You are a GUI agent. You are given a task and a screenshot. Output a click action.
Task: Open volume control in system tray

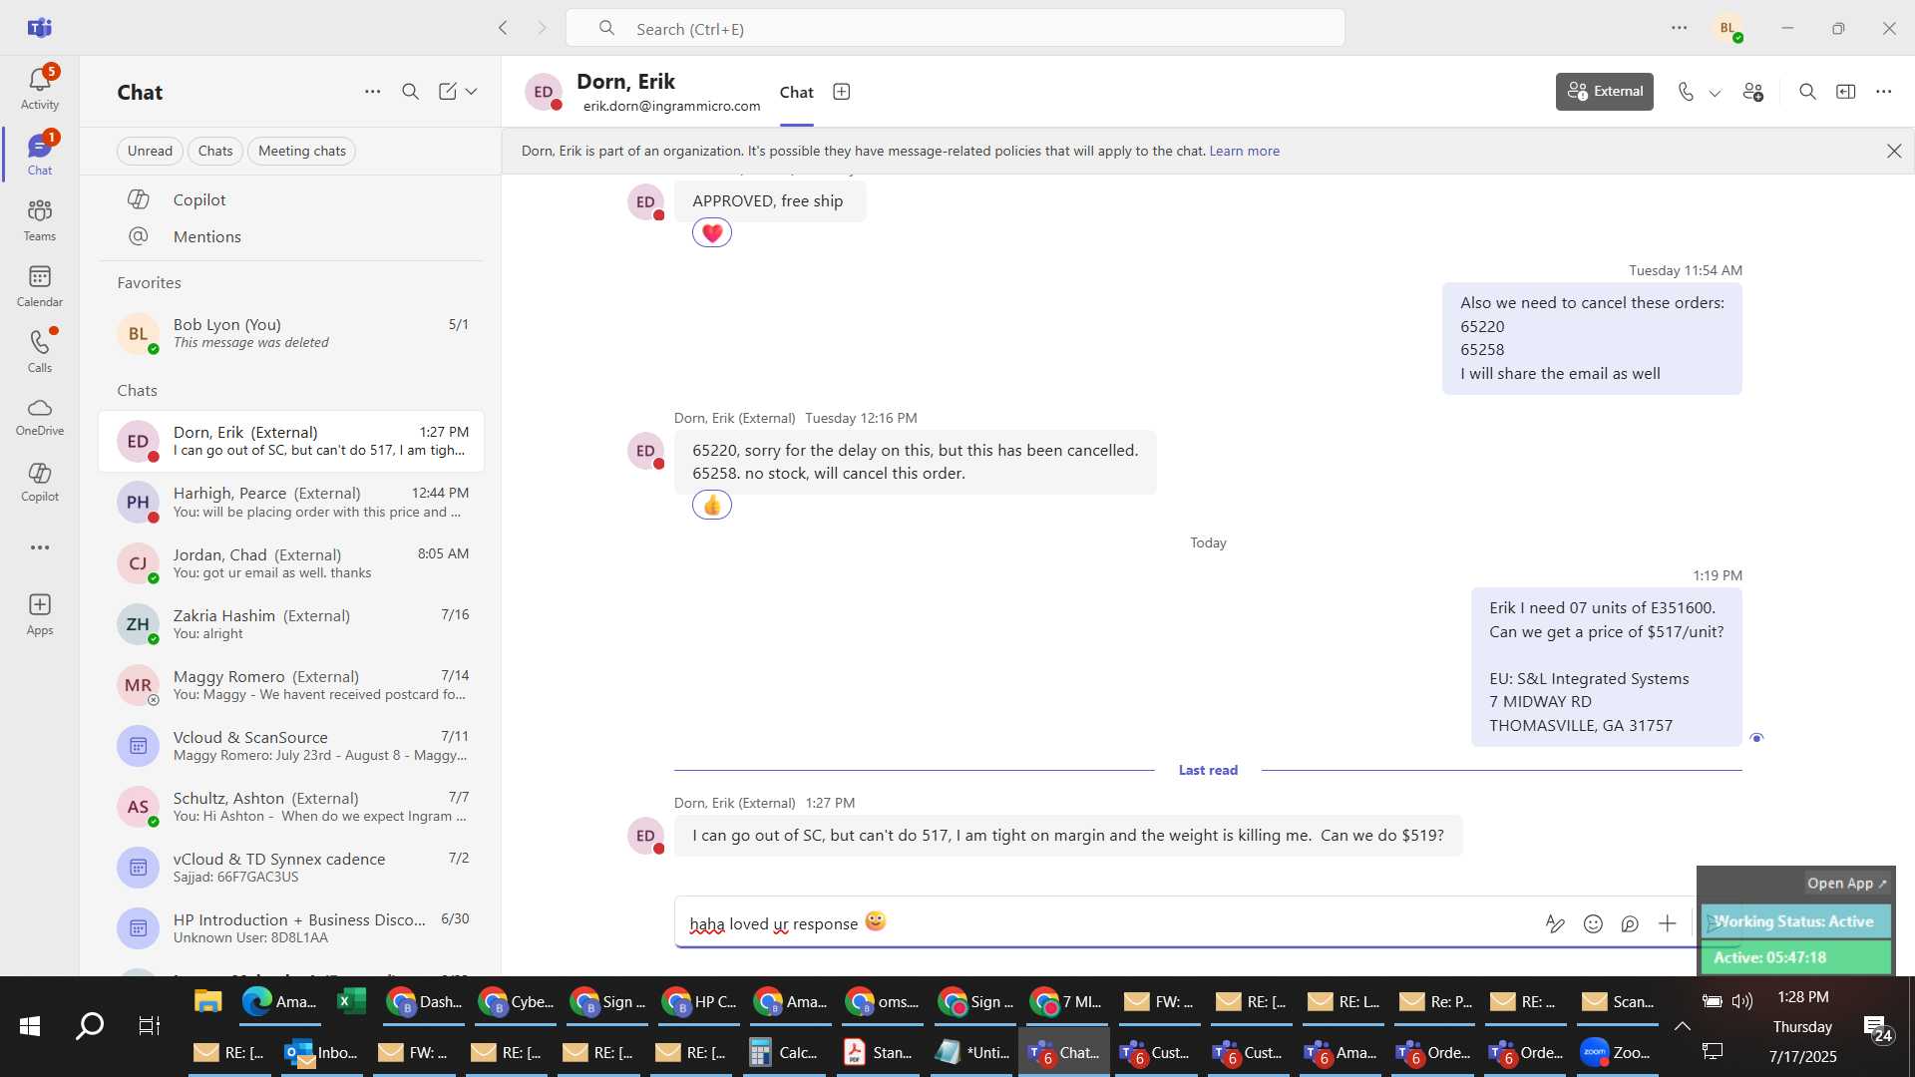click(1742, 1001)
